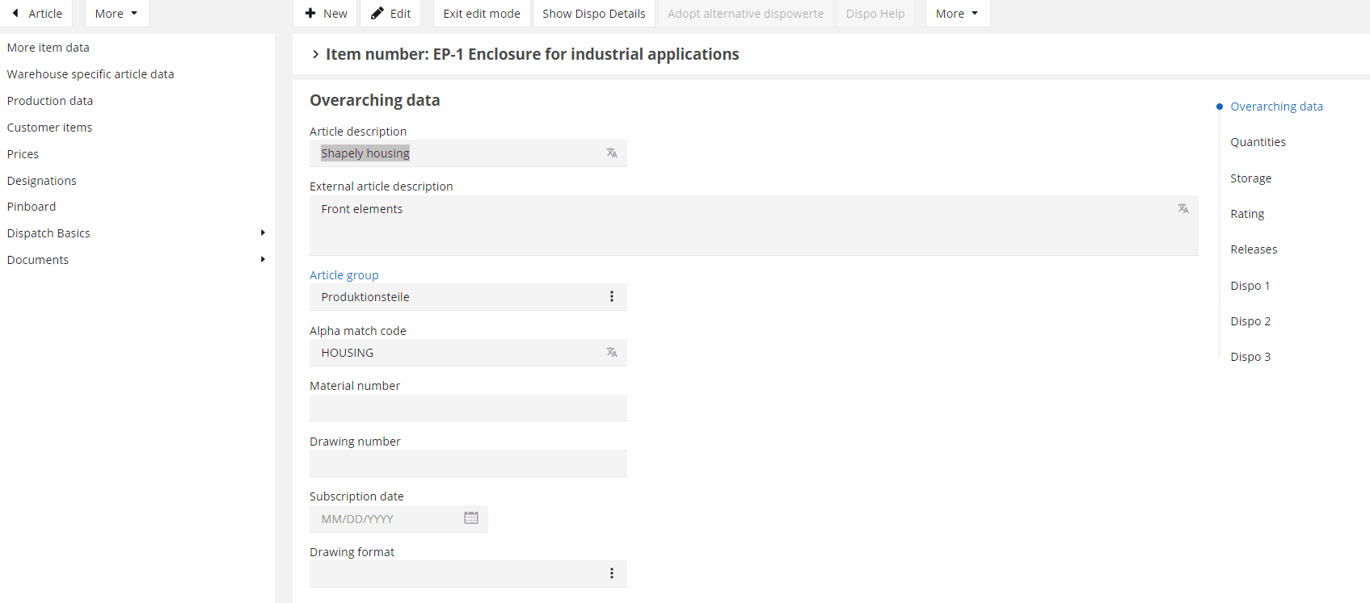Open the right More dropdown in toolbar
The width and height of the screenshot is (1370, 603).
957,13
